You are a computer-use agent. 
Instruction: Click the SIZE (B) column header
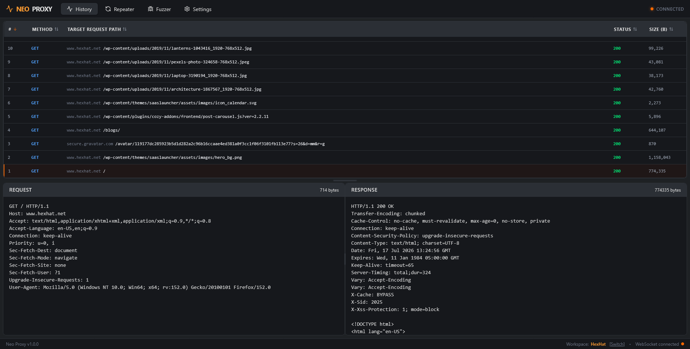pos(658,29)
